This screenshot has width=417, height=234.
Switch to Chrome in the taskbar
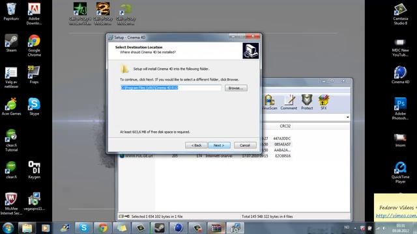pyautogui.click(x=103, y=228)
